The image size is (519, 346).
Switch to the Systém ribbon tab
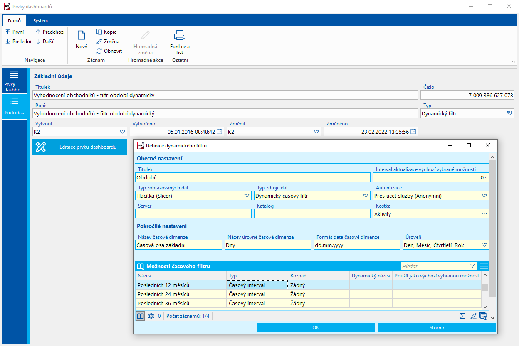point(40,21)
